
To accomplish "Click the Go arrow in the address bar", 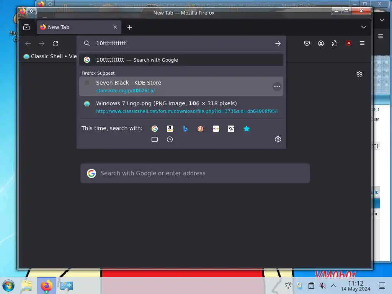I will point(278,44).
